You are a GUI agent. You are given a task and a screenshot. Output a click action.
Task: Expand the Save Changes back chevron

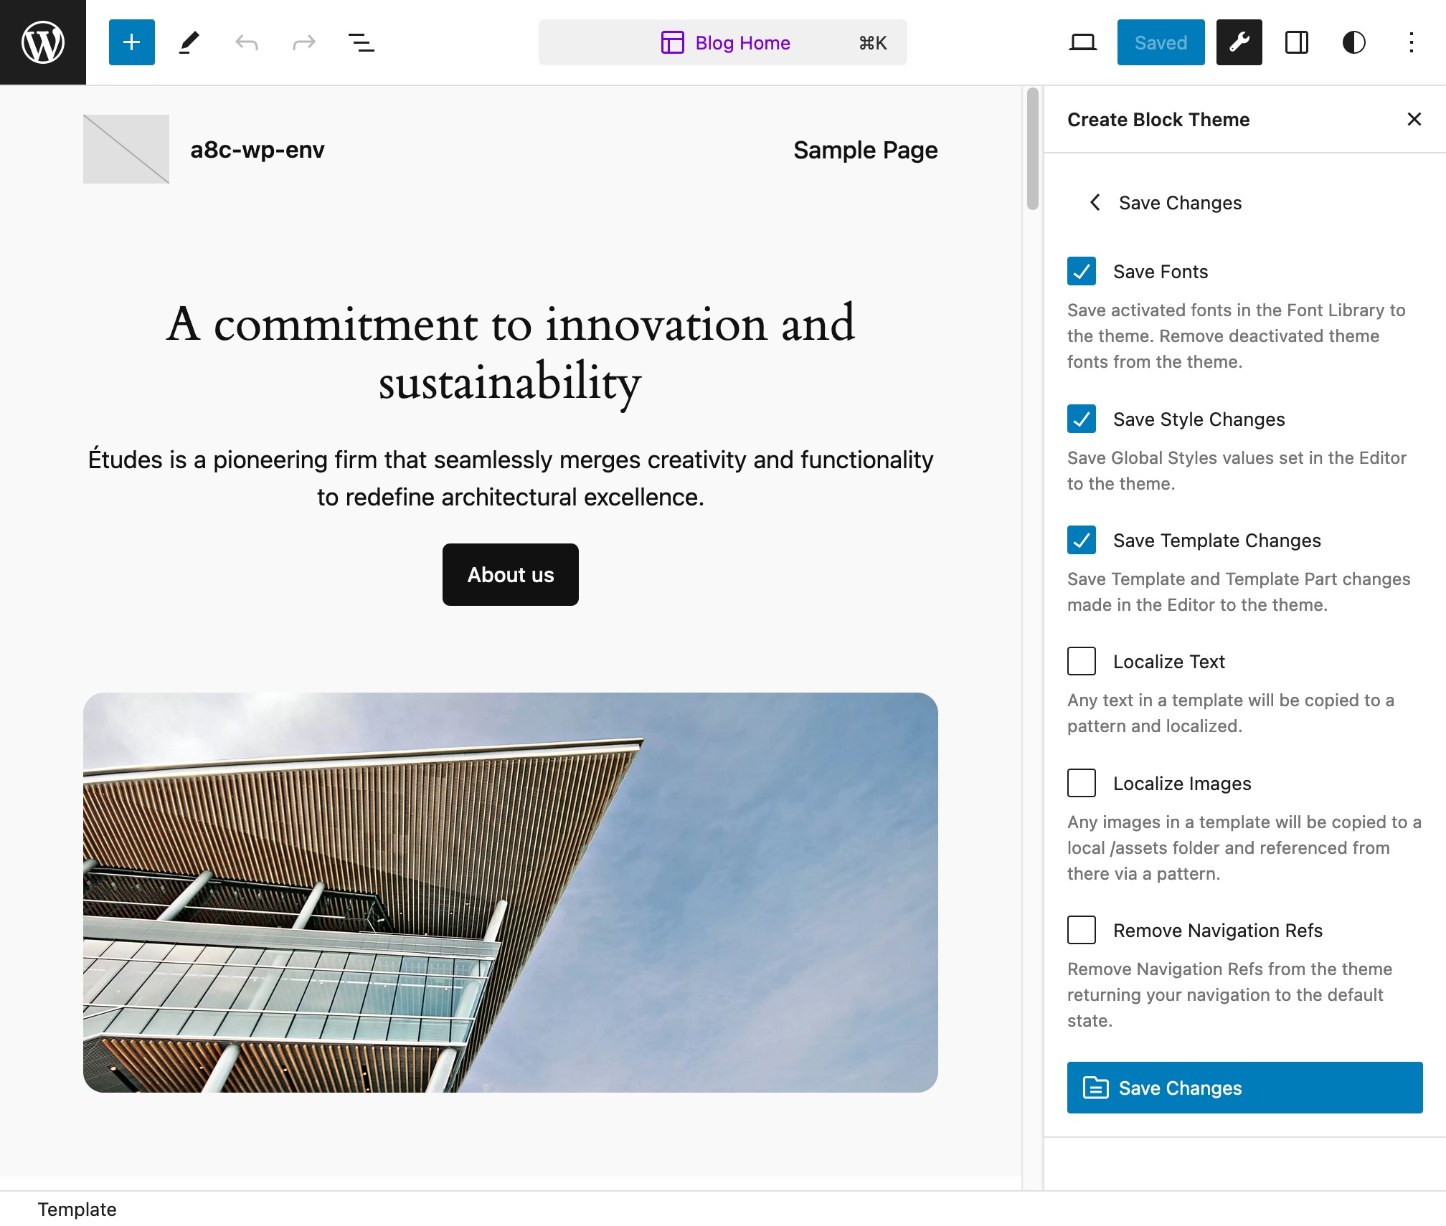pos(1095,202)
